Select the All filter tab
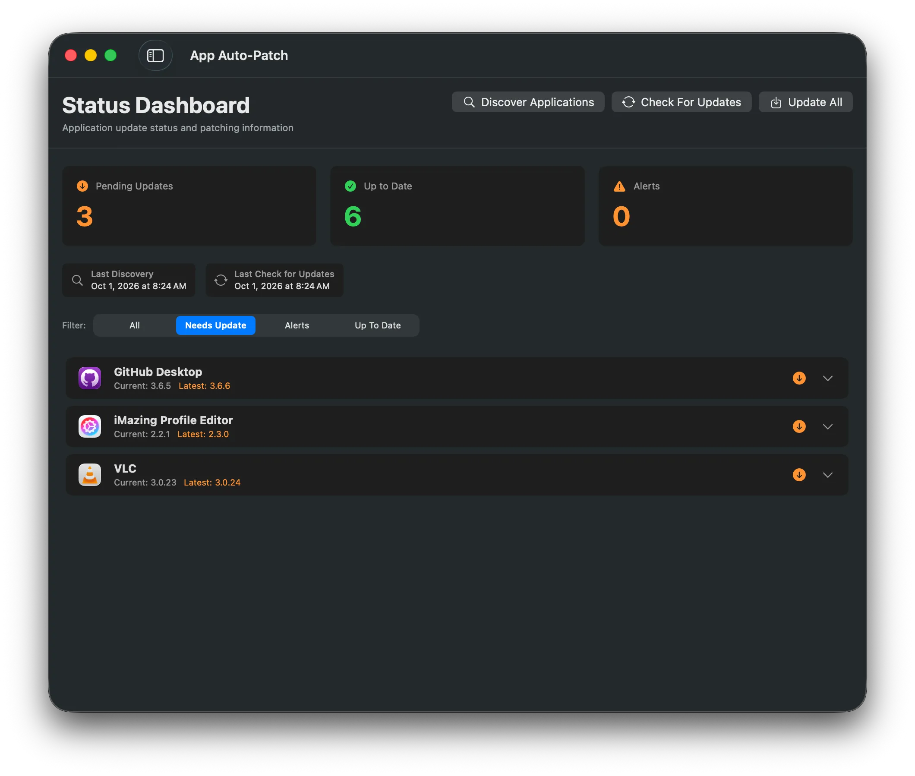The height and width of the screenshot is (776, 915). coord(135,325)
